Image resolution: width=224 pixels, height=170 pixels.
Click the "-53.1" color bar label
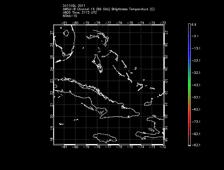click(x=196, y=97)
